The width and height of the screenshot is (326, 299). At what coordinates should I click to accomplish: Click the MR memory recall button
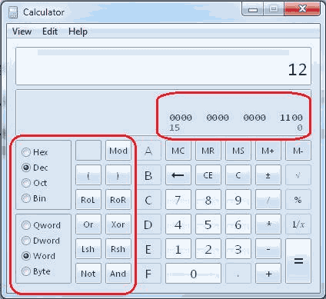coord(208,151)
